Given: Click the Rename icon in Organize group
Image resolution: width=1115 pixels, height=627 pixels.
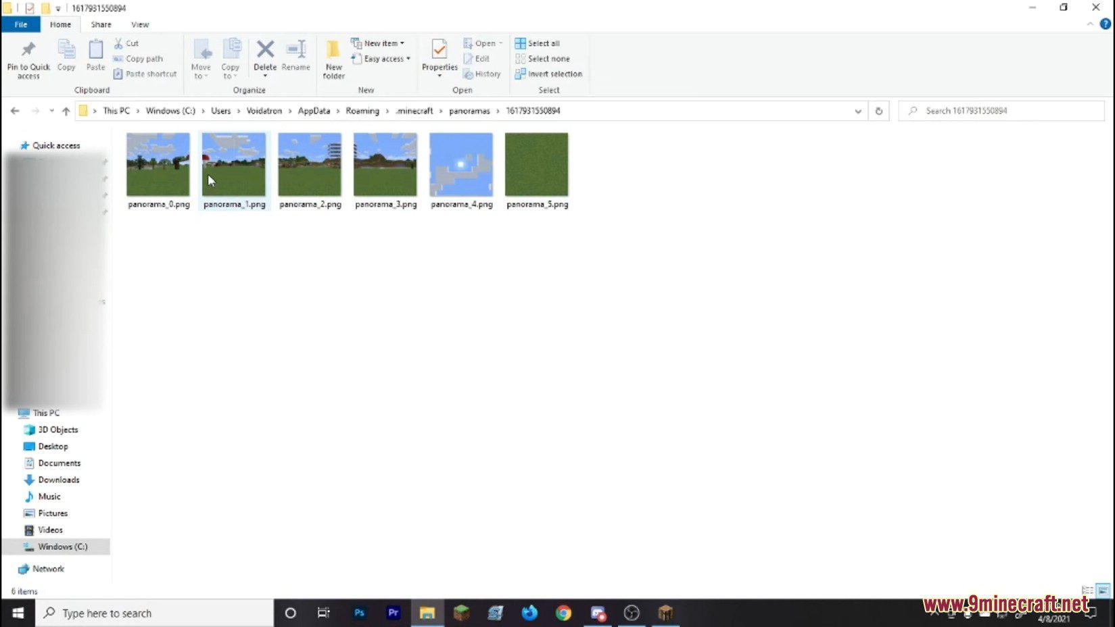Looking at the screenshot, I should [x=295, y=49].
